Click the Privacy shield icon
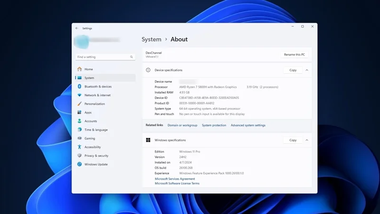Screen dimensions: 380x214 (79, 156)
